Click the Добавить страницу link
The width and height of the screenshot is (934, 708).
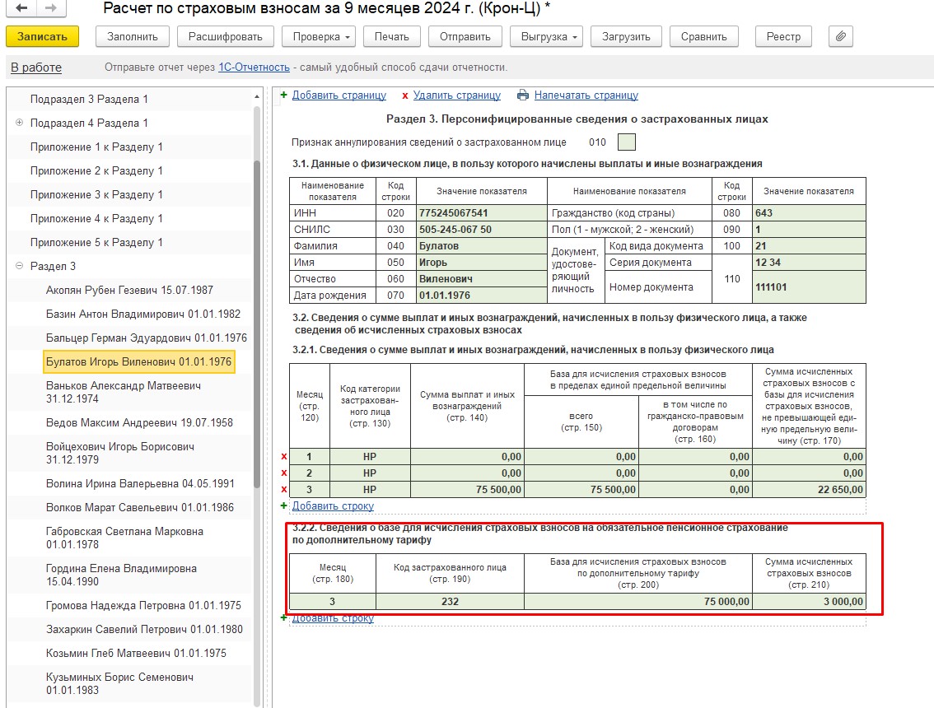point(339,95)
